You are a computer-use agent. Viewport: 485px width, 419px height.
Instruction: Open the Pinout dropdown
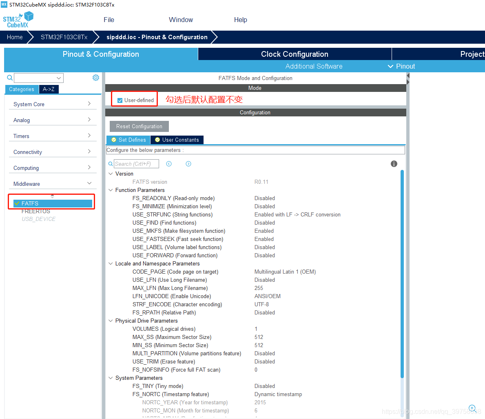pyautogui.click(x=401, y=66)
